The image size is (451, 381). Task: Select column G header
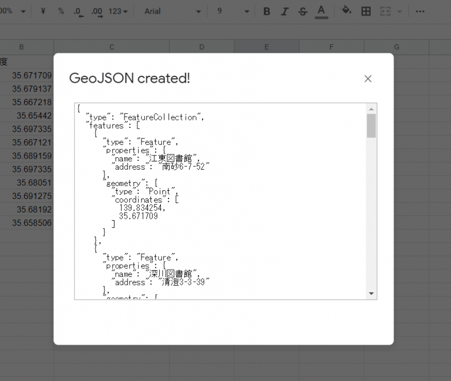(x=396, y=47)
